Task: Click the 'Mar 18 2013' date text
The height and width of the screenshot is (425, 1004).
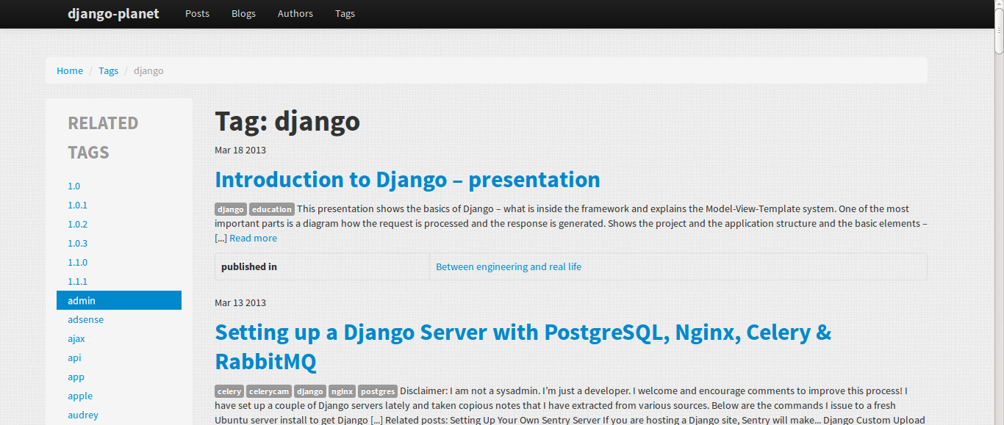Action: (x=240, y=150)
